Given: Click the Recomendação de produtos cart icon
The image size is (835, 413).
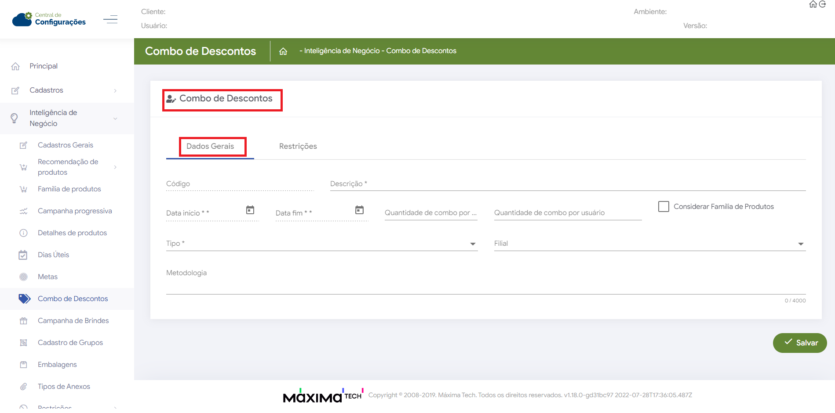Looking at the screenshot, I should (23, 167).
